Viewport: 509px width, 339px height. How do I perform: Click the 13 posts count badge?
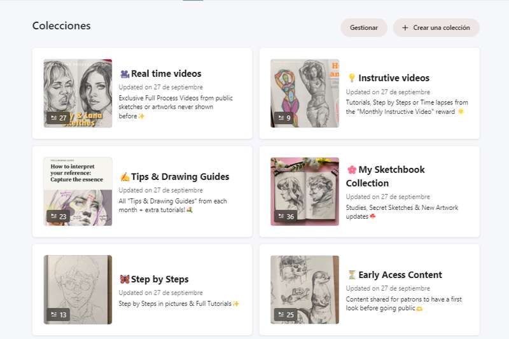tap(58, 315)
